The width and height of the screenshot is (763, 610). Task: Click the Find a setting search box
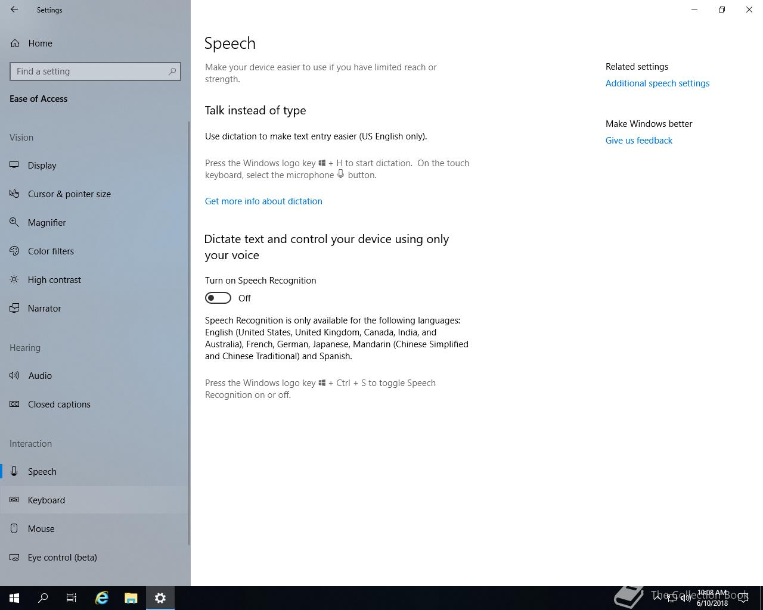tap(95, 71)
